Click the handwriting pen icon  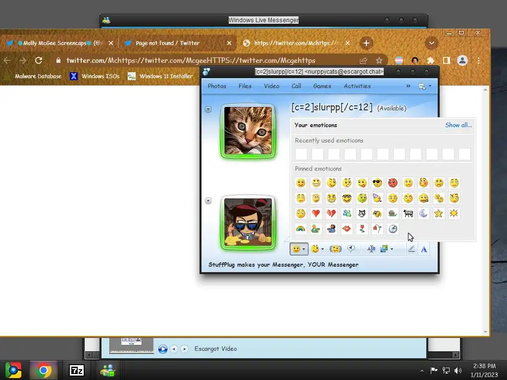tap(411, 249)
